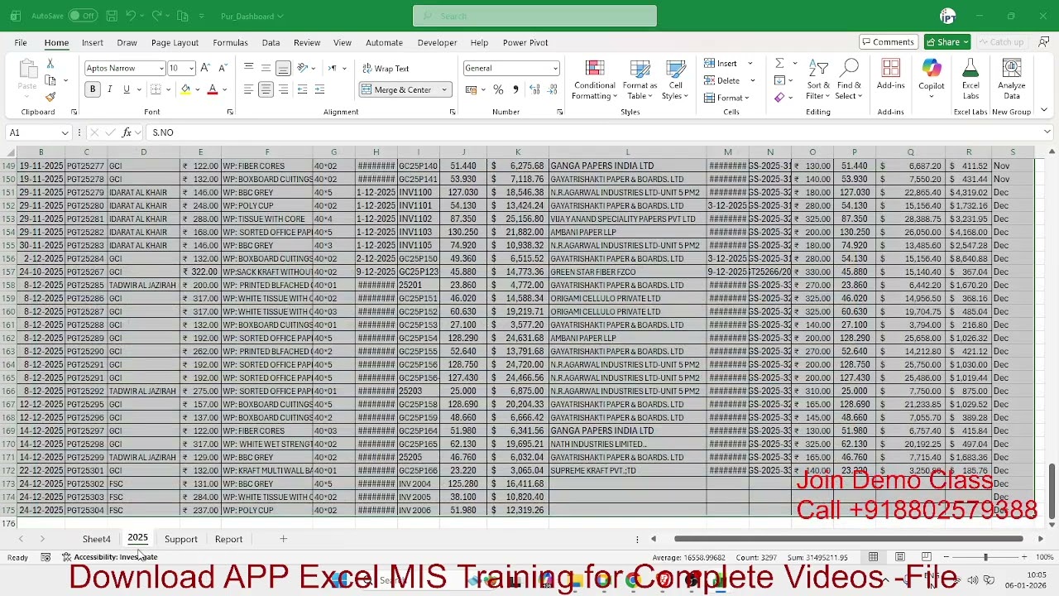The height and width of the screenshot is (596, 1059).
Task: Open the File menu tab
Action: pos(20,42)
